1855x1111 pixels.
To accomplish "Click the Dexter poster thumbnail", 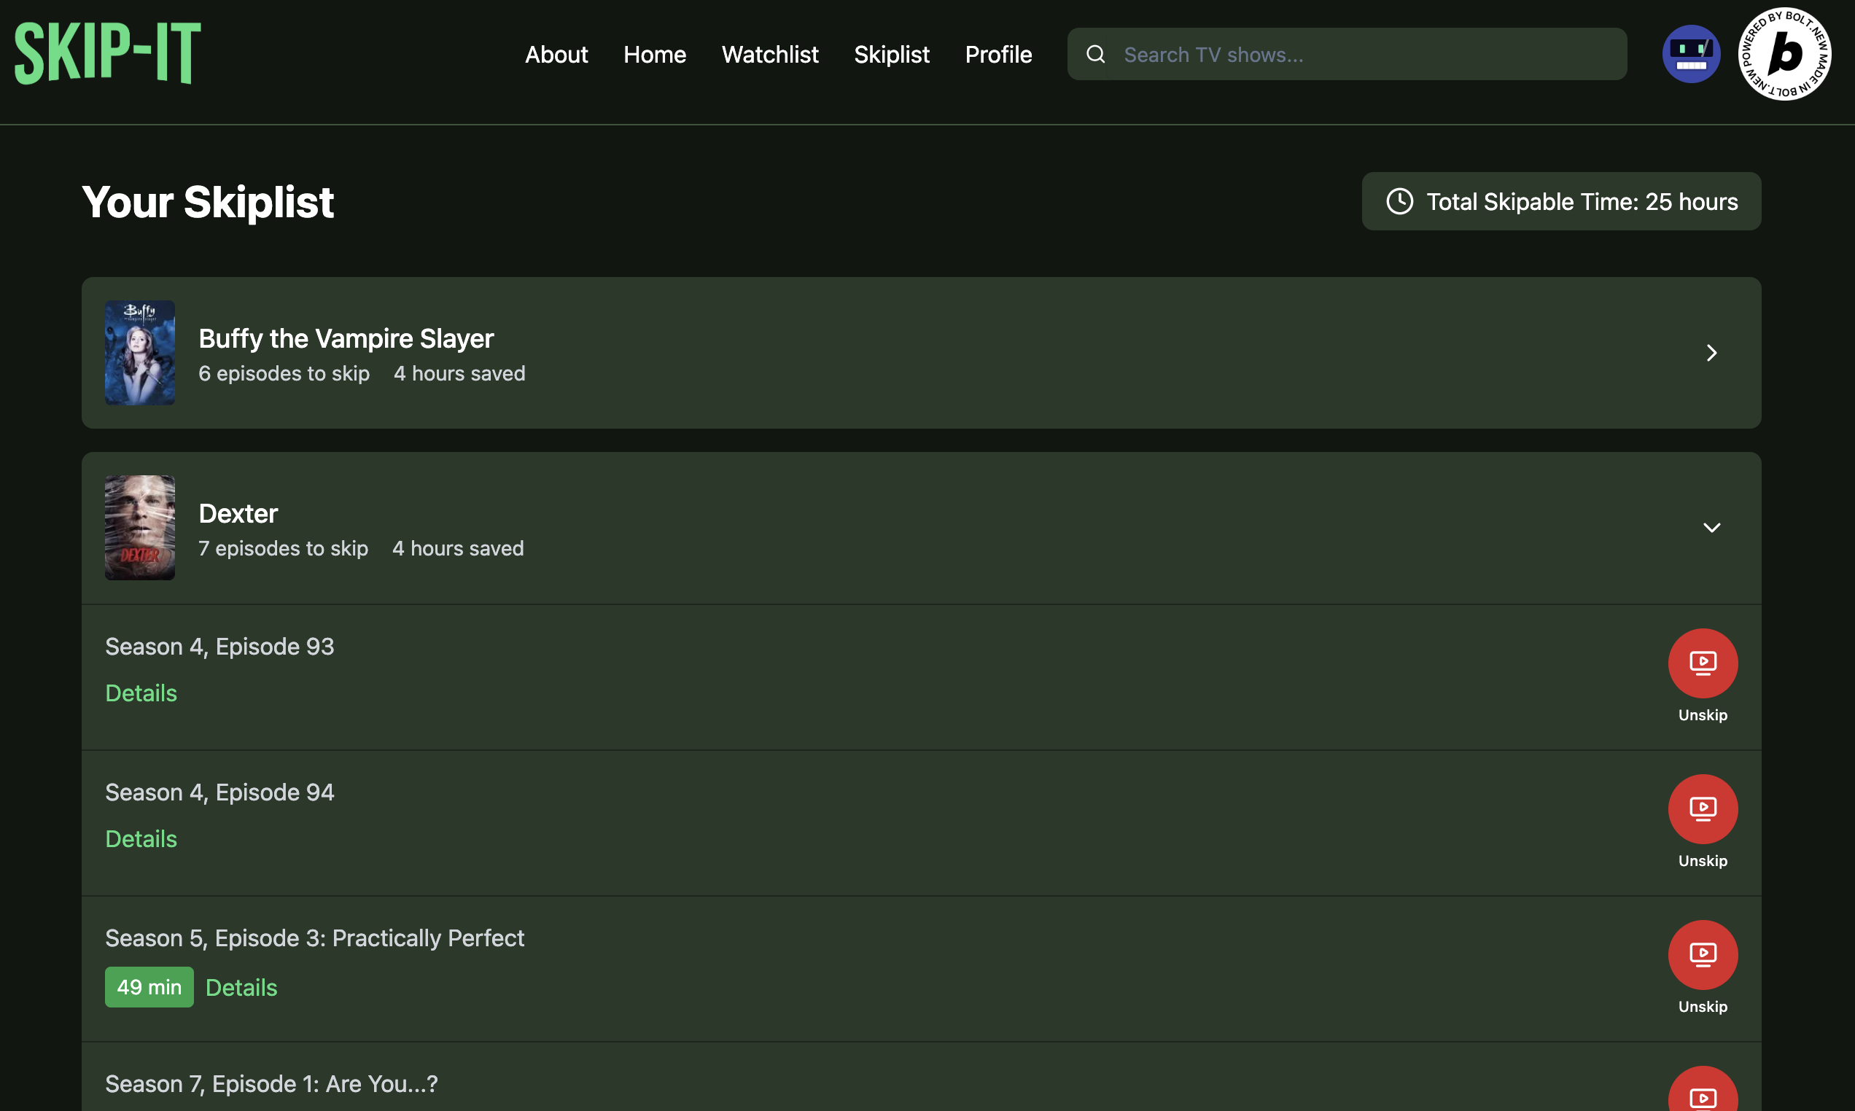I will pyautogui.click(x=140, y=528).
